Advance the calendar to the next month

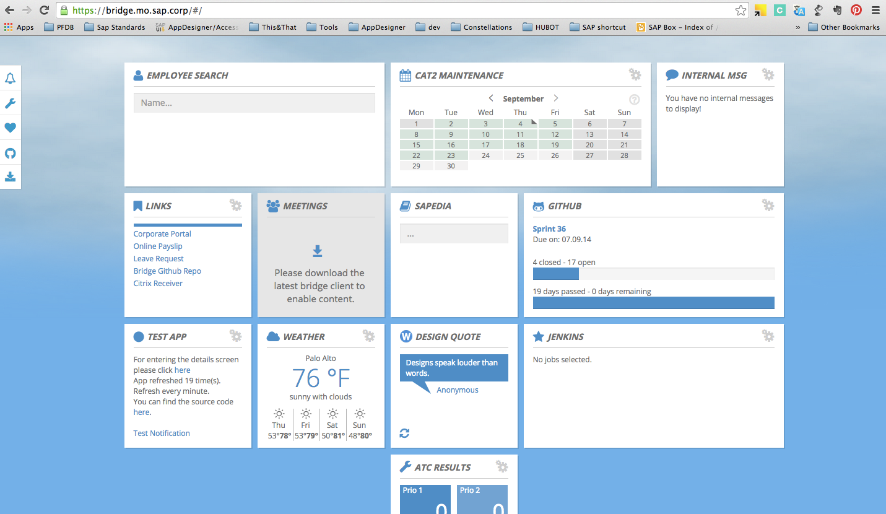(555, 98)
